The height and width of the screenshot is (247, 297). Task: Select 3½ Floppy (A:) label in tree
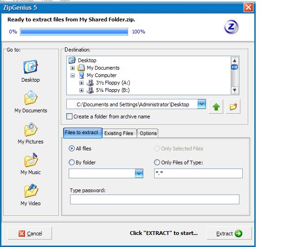coord(113,83)
